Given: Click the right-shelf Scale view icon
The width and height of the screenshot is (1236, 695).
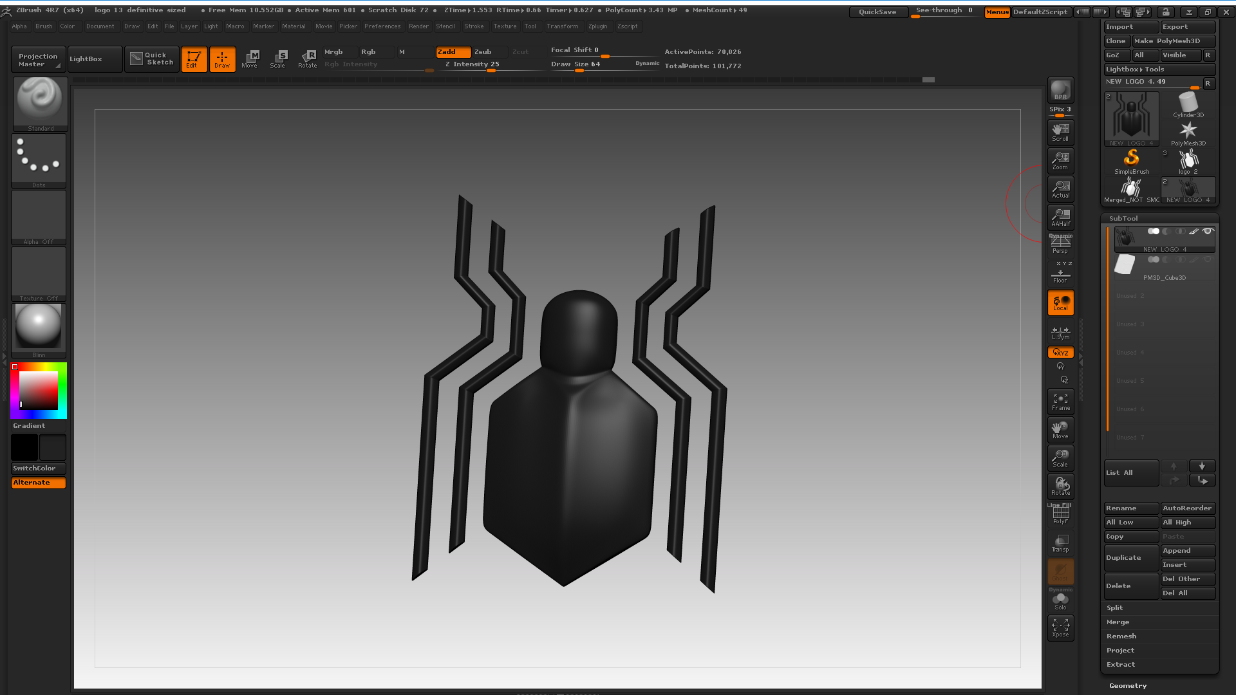Looking at the screenshot, I should (1060, 458).
